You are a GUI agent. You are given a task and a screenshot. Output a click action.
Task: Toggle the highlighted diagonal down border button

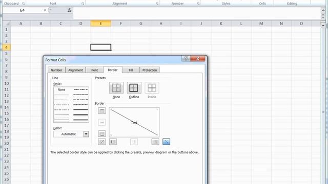(x=166, y=142)
